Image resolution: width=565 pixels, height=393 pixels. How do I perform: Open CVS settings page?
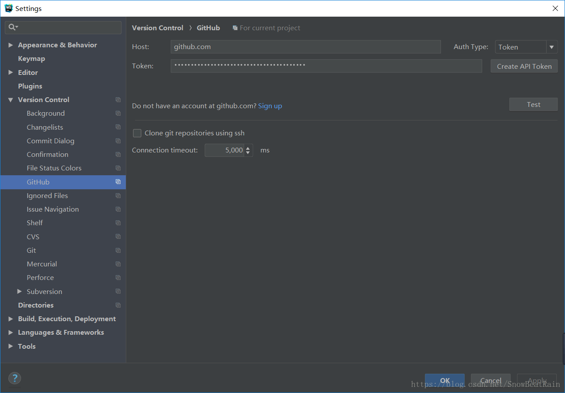pos(33,237)
